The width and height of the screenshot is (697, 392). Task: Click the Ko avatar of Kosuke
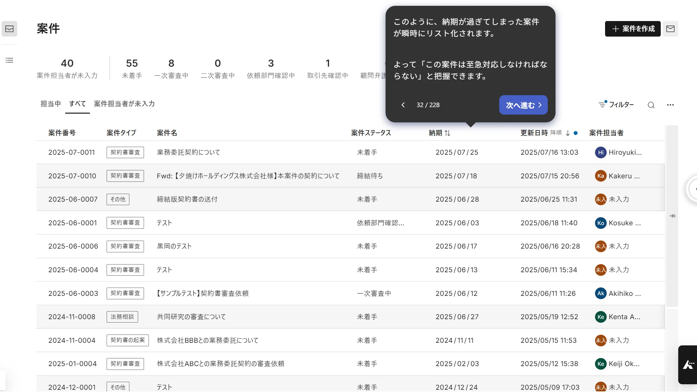601,223
